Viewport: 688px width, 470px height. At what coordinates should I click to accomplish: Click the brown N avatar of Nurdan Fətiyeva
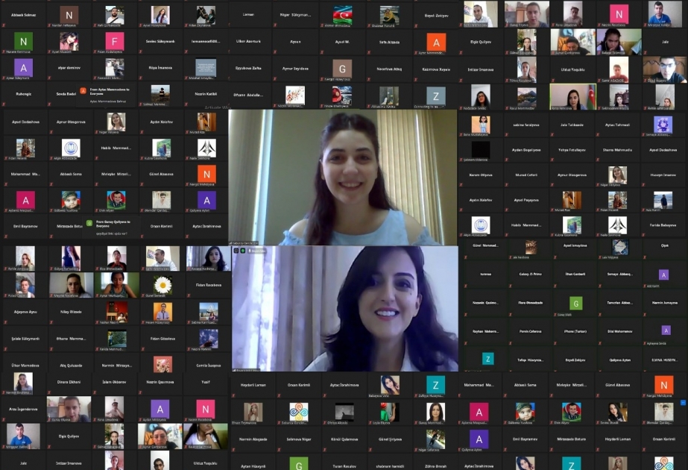[69, 16]
